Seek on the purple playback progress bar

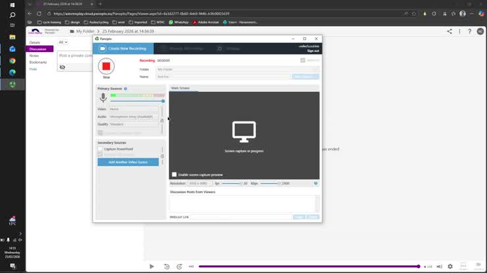click(309, 266)
